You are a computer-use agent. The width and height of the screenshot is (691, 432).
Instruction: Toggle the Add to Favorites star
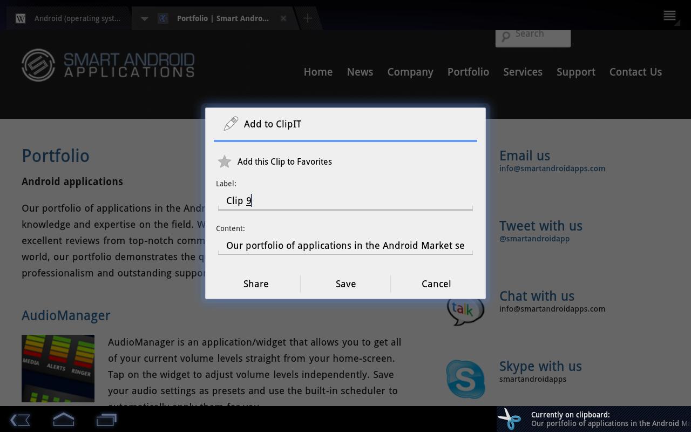pos(225,161)
